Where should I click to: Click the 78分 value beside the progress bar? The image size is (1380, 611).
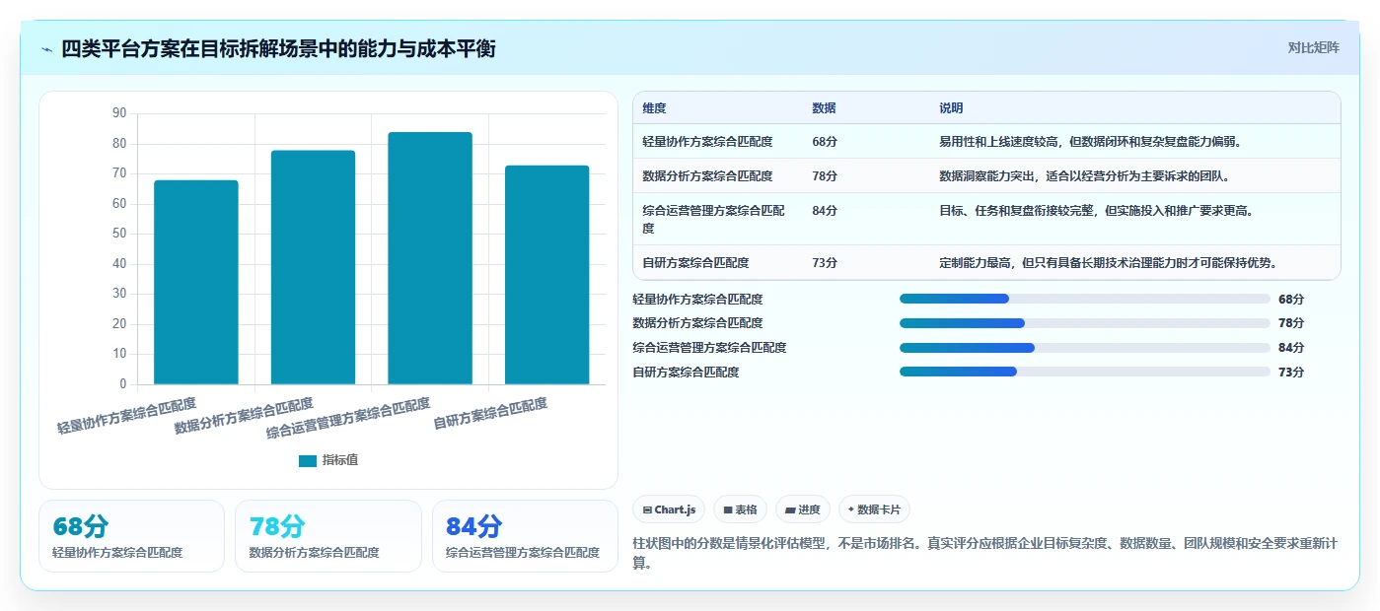click(1291, 323)
